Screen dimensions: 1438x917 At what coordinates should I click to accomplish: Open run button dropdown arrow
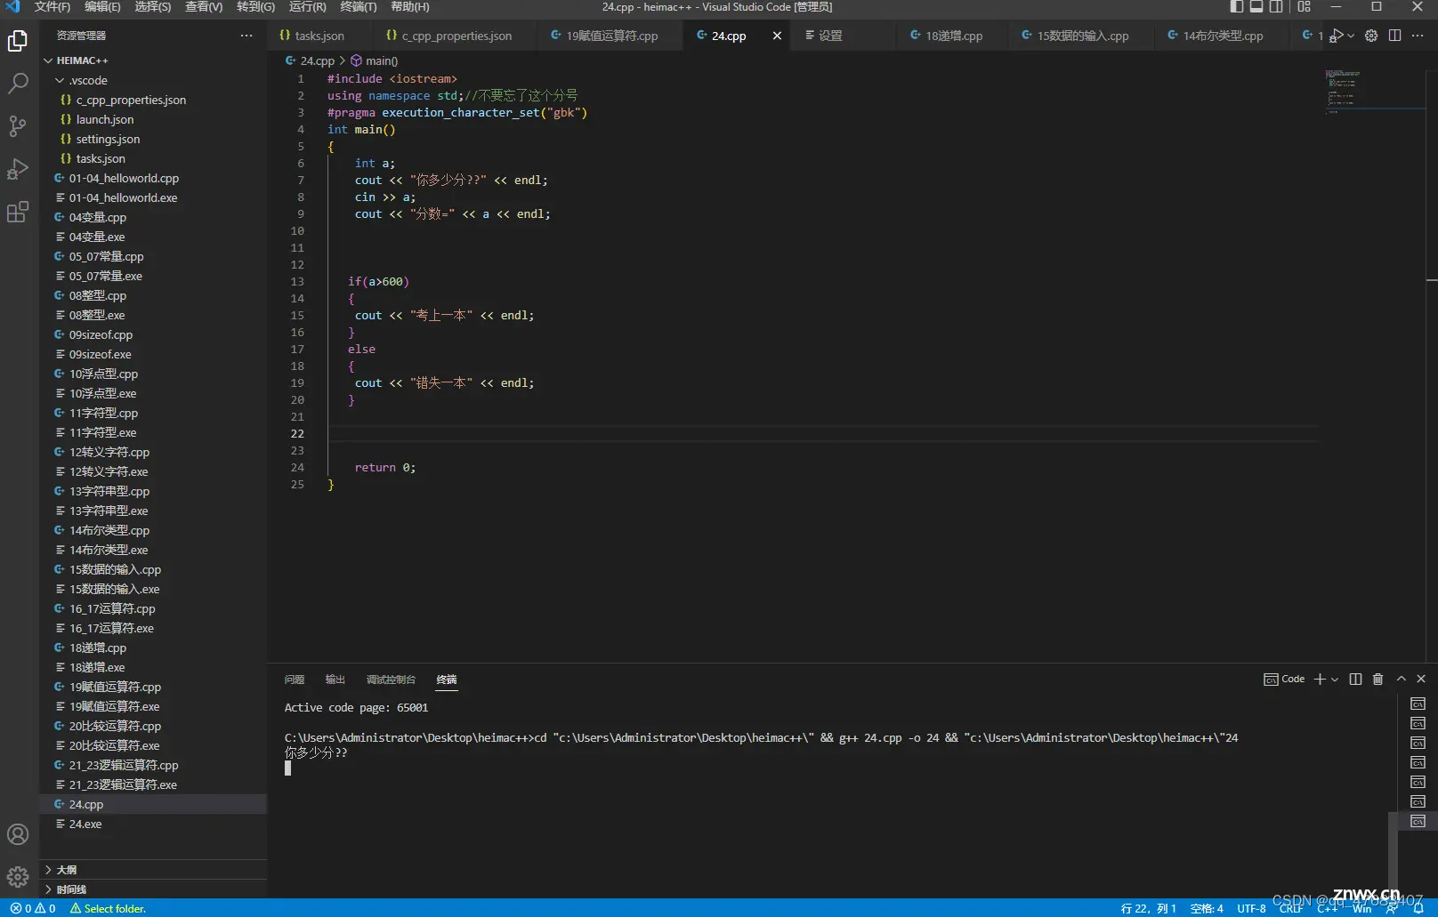click(1351, 36)
